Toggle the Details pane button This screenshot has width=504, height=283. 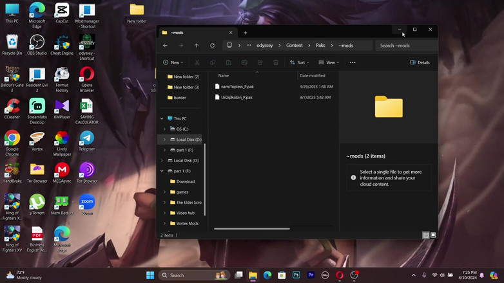[x=420, y=62]
